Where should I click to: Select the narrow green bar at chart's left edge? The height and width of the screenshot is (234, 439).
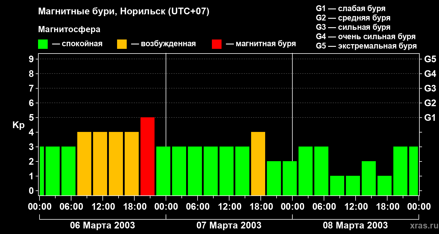(42, 171)
